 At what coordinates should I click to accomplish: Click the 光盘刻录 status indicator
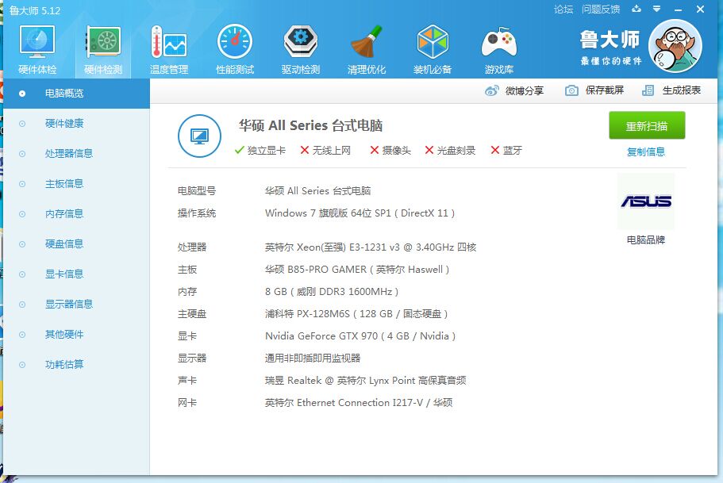tap(450, 150)
